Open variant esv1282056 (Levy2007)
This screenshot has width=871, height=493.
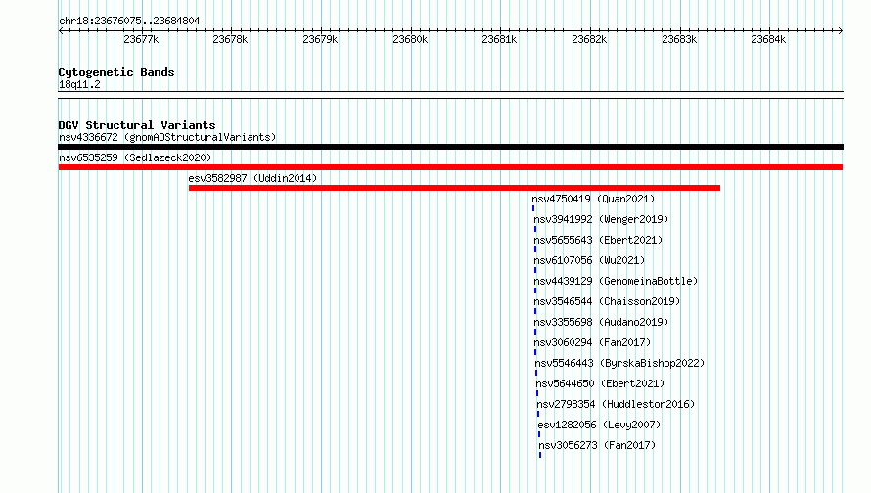(599, 425)
